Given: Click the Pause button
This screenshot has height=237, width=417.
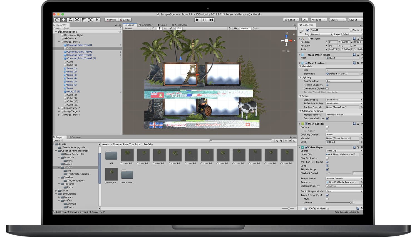Looking at the screenshot, I should (204, 20).
